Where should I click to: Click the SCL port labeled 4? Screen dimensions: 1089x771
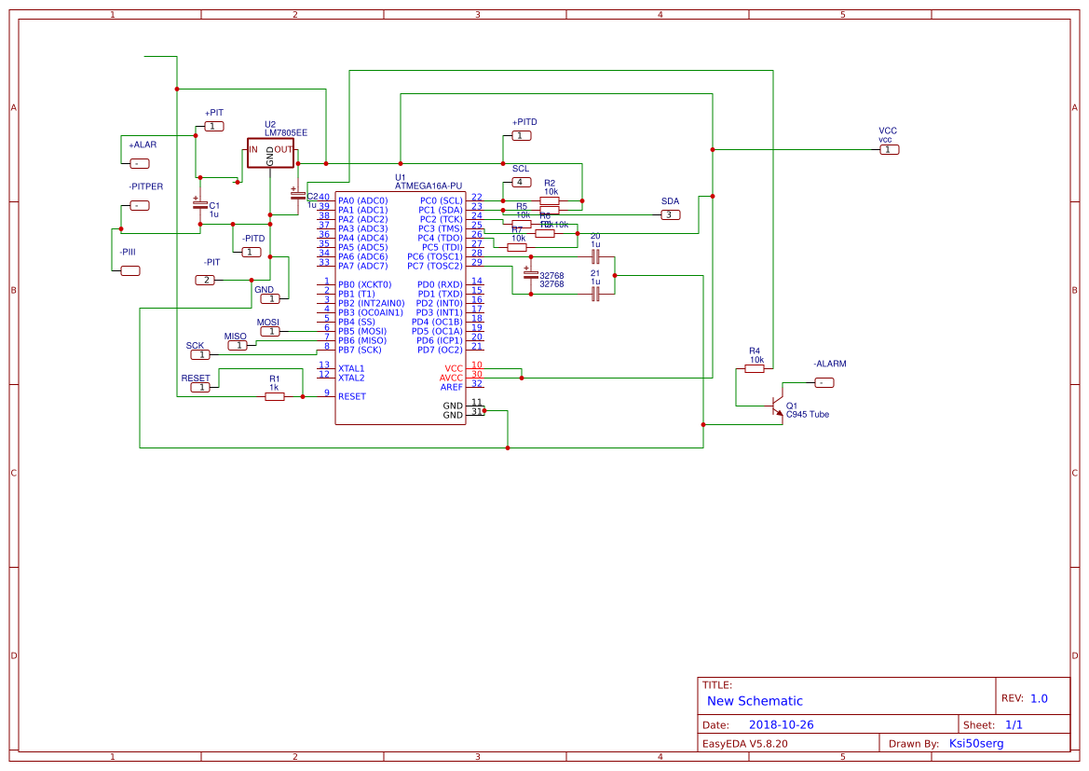(x=522, y=181)
